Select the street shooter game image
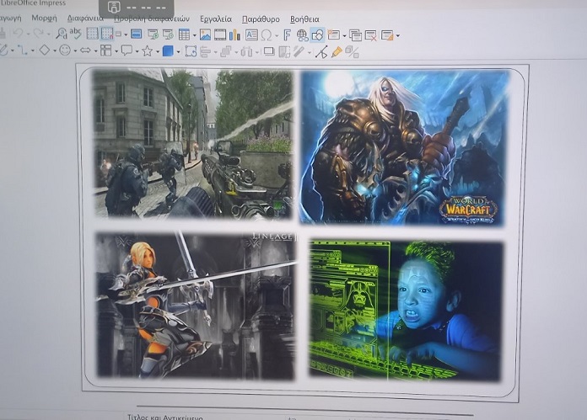The width and height of the screenshot is (587, 420). point(192,143)
